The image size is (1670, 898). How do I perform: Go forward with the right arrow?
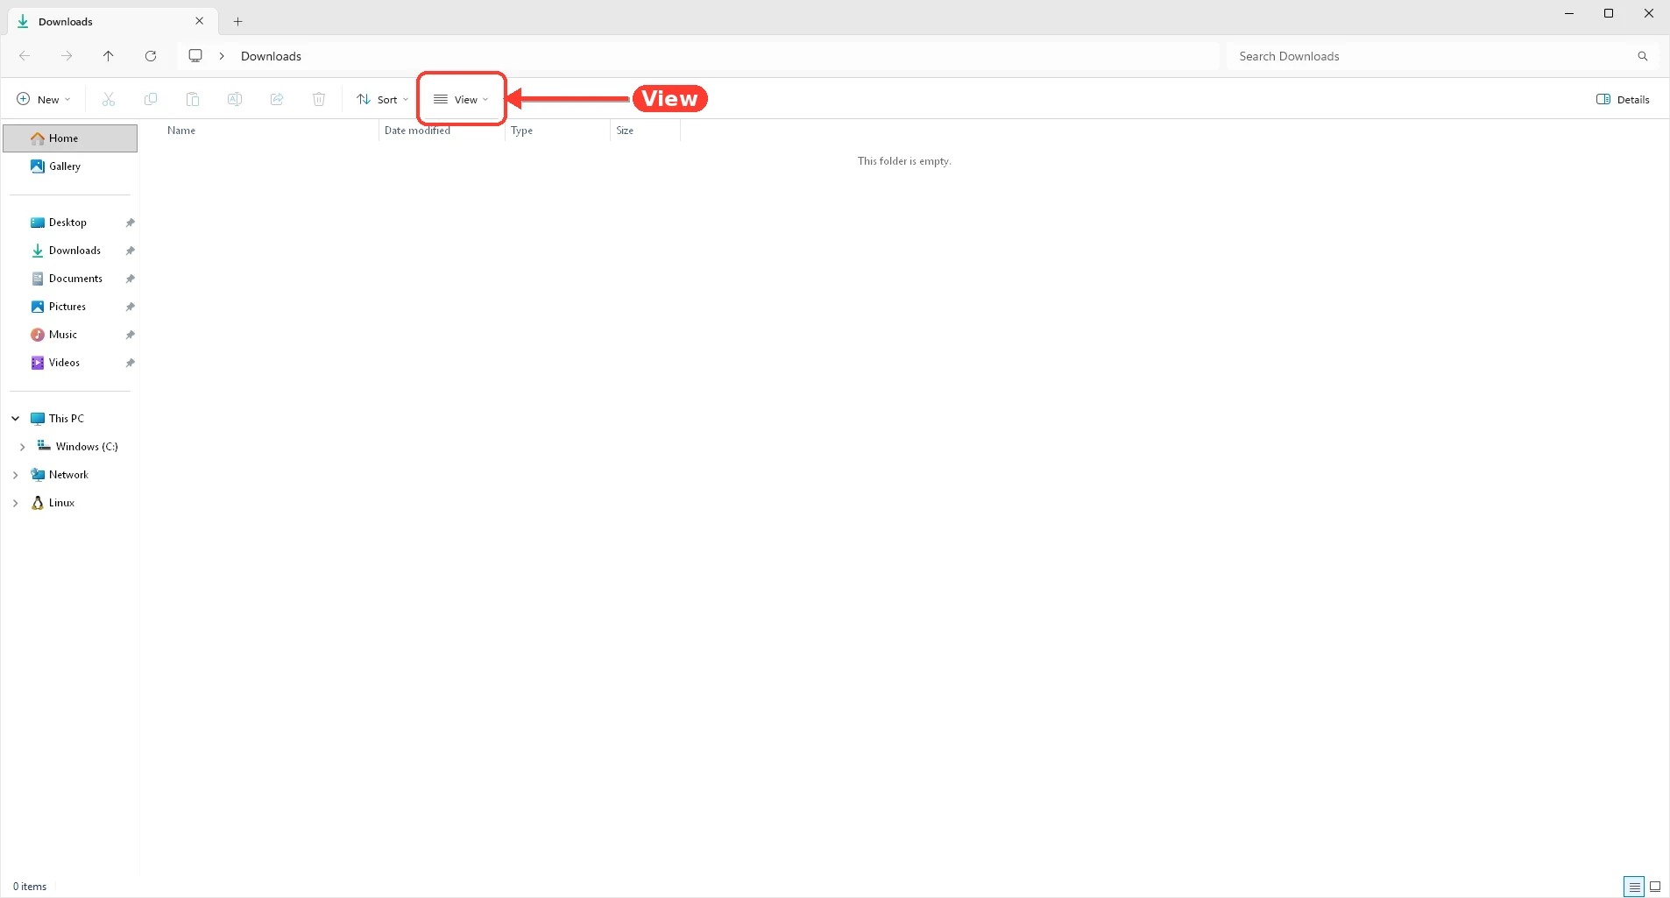[67, 56]
